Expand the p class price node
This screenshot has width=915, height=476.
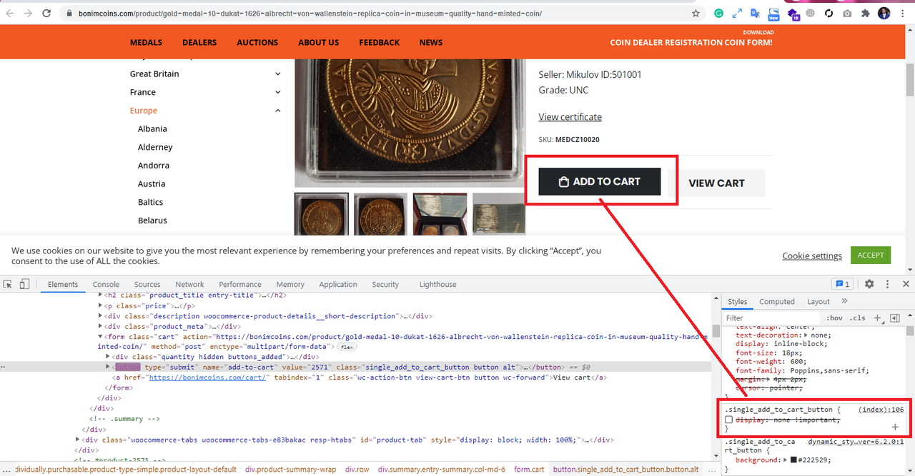point(101,305)
